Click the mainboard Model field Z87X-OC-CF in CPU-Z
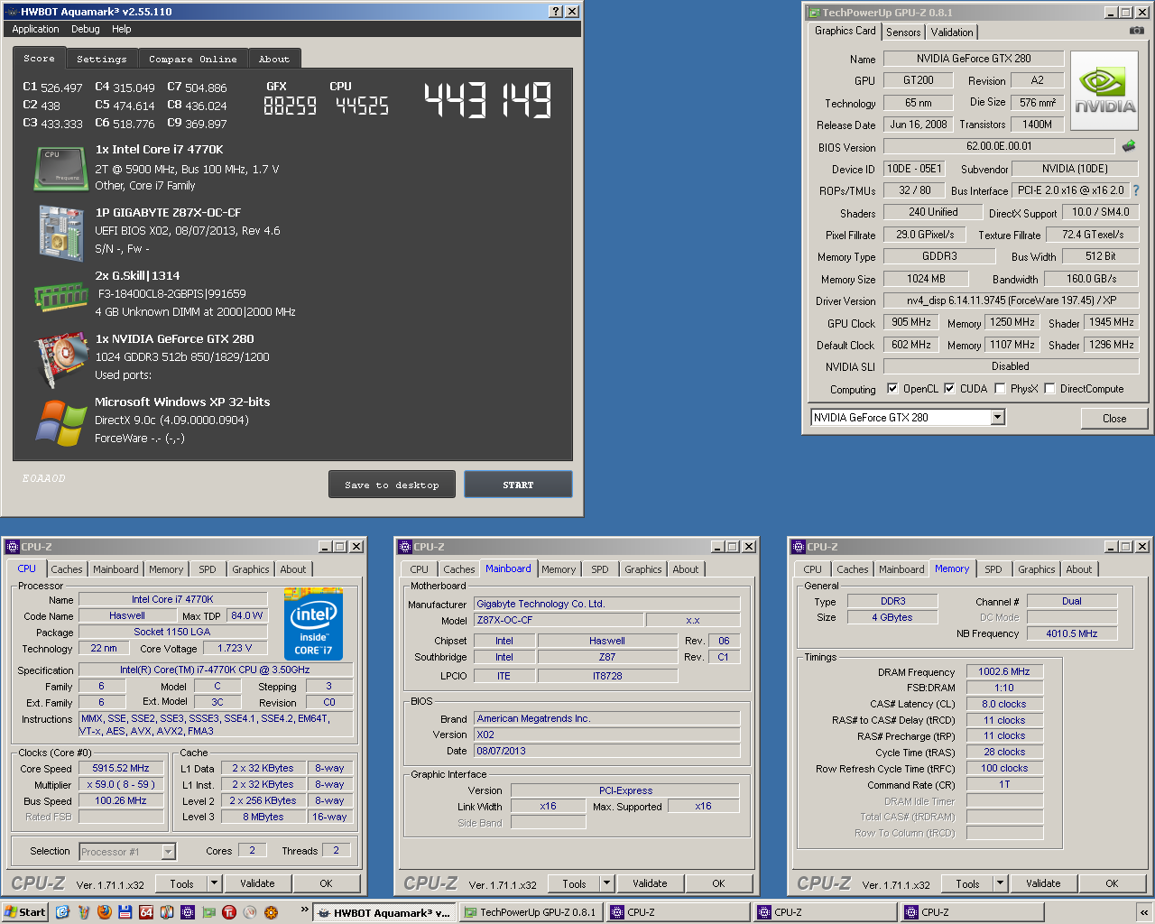This screenshot has height=924, width=1155. (559, 620)
